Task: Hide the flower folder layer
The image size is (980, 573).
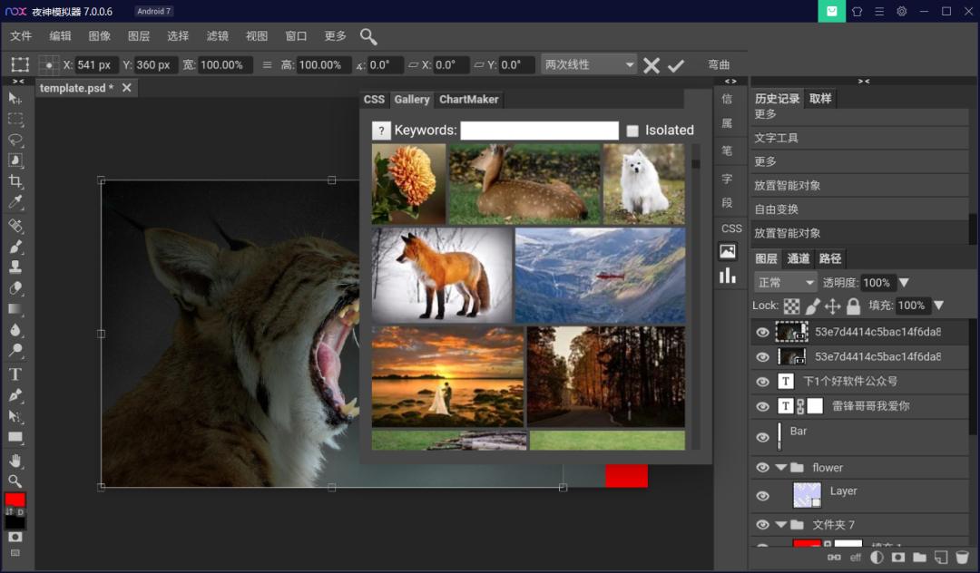Action: [x=762, y=467]
